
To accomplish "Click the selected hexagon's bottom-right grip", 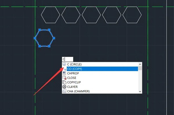I will pos(49,46).
